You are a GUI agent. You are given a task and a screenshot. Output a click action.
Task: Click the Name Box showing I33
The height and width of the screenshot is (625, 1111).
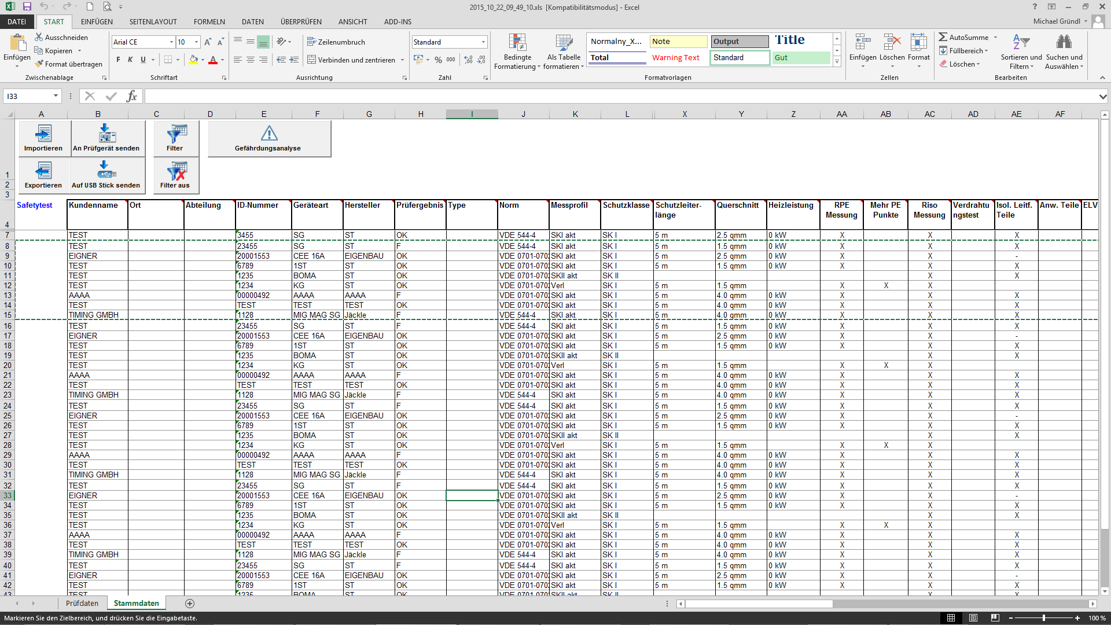click(28, 96)
